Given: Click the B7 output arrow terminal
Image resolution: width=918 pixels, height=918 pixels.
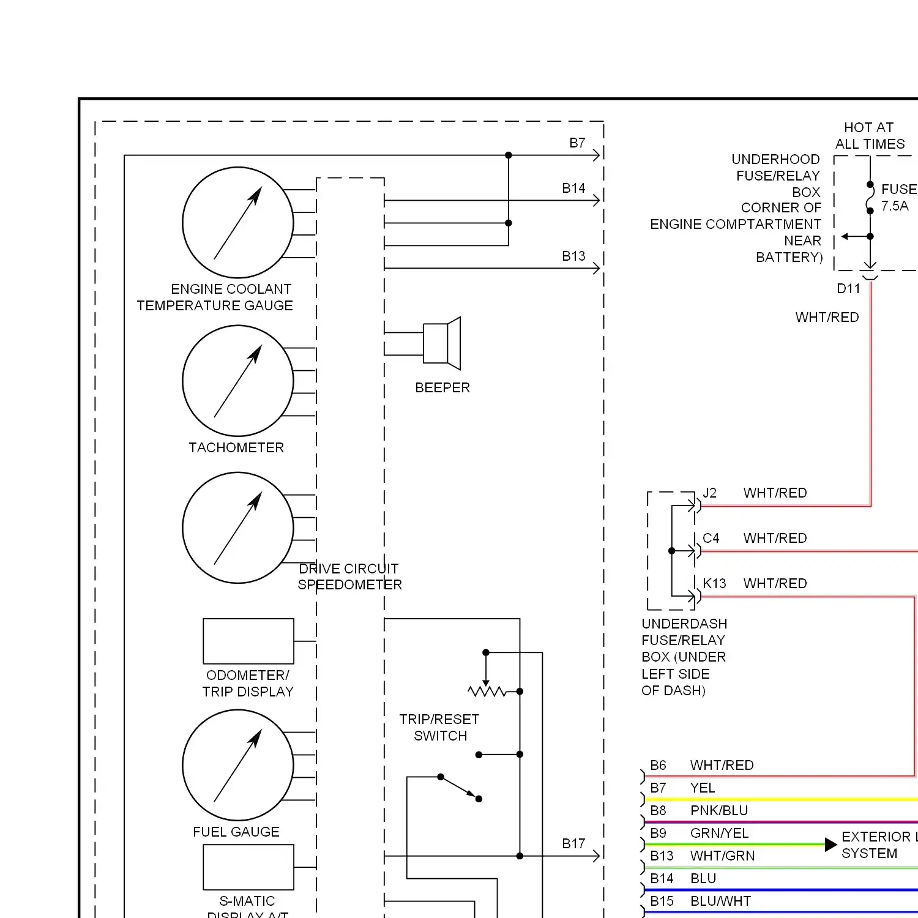Looking at the screenshot, I should pos(597,155).
